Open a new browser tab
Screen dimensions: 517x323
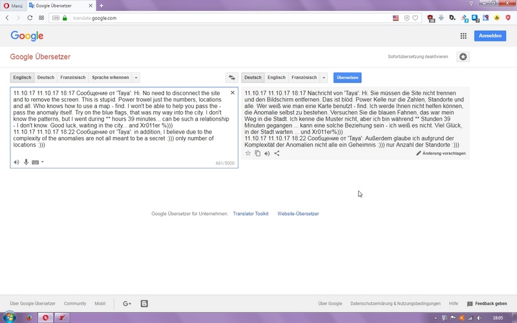[101, 6]
